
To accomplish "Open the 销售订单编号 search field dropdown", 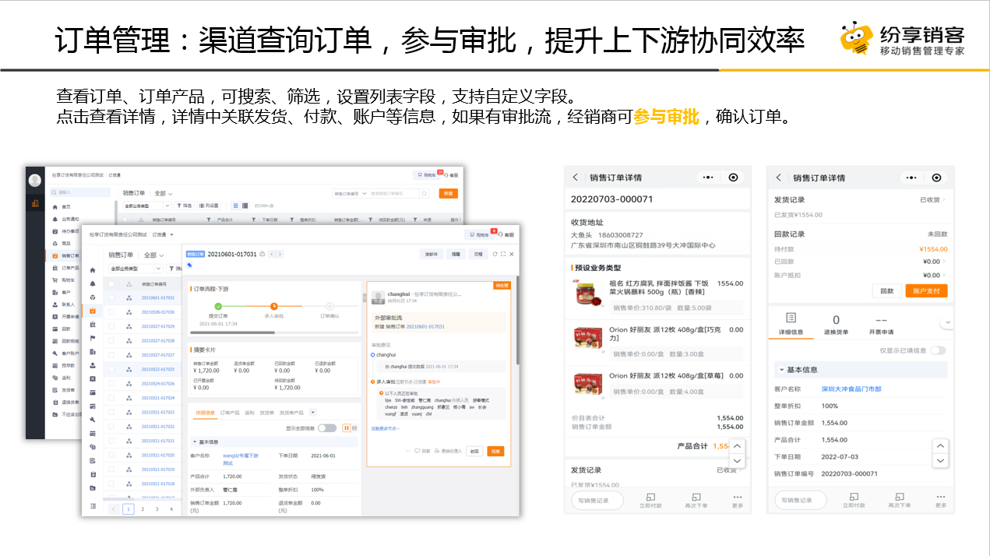I will [350, 193].
